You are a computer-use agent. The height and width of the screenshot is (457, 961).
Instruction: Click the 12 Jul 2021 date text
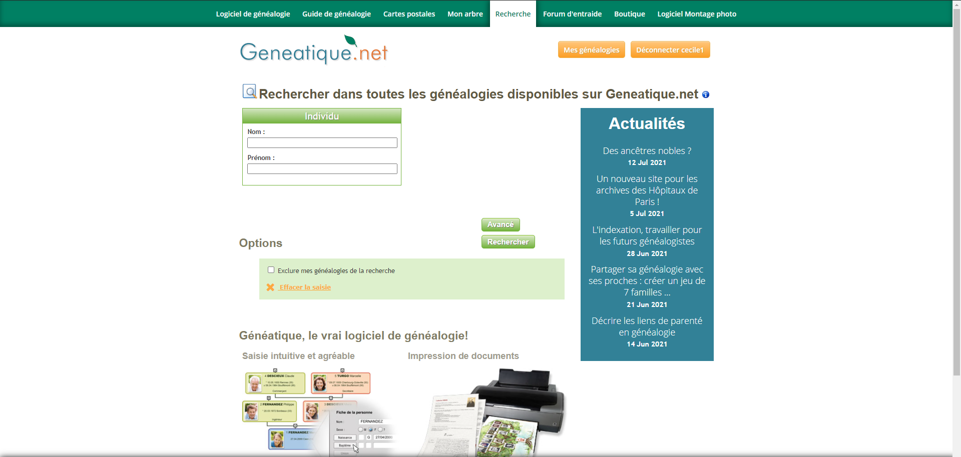click(647, 162)
